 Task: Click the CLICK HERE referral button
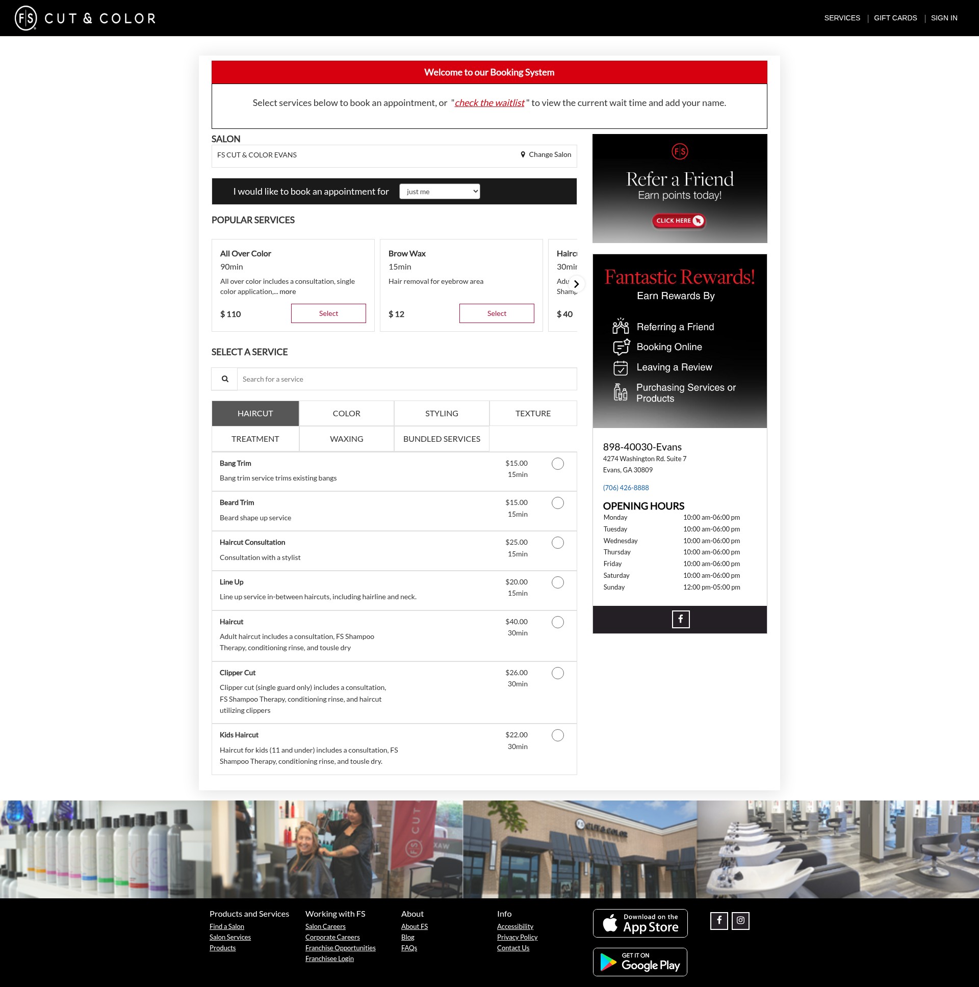pyautogui.click(x=679, y=221)
